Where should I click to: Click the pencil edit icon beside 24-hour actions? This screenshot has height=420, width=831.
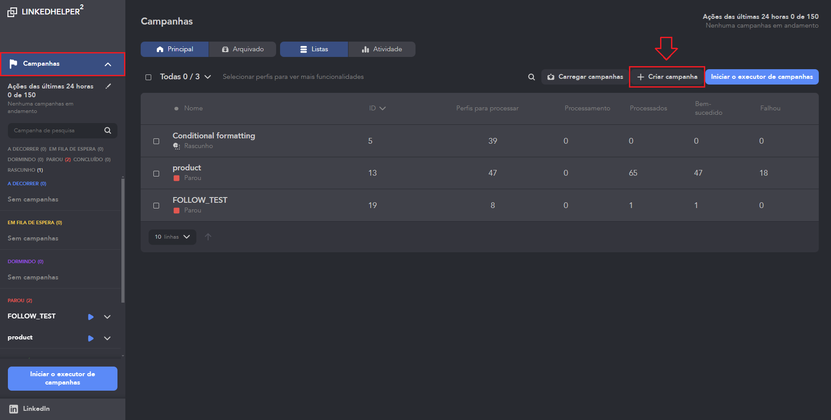108,86
